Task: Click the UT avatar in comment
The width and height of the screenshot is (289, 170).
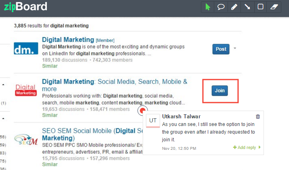Action: point(153,120)
